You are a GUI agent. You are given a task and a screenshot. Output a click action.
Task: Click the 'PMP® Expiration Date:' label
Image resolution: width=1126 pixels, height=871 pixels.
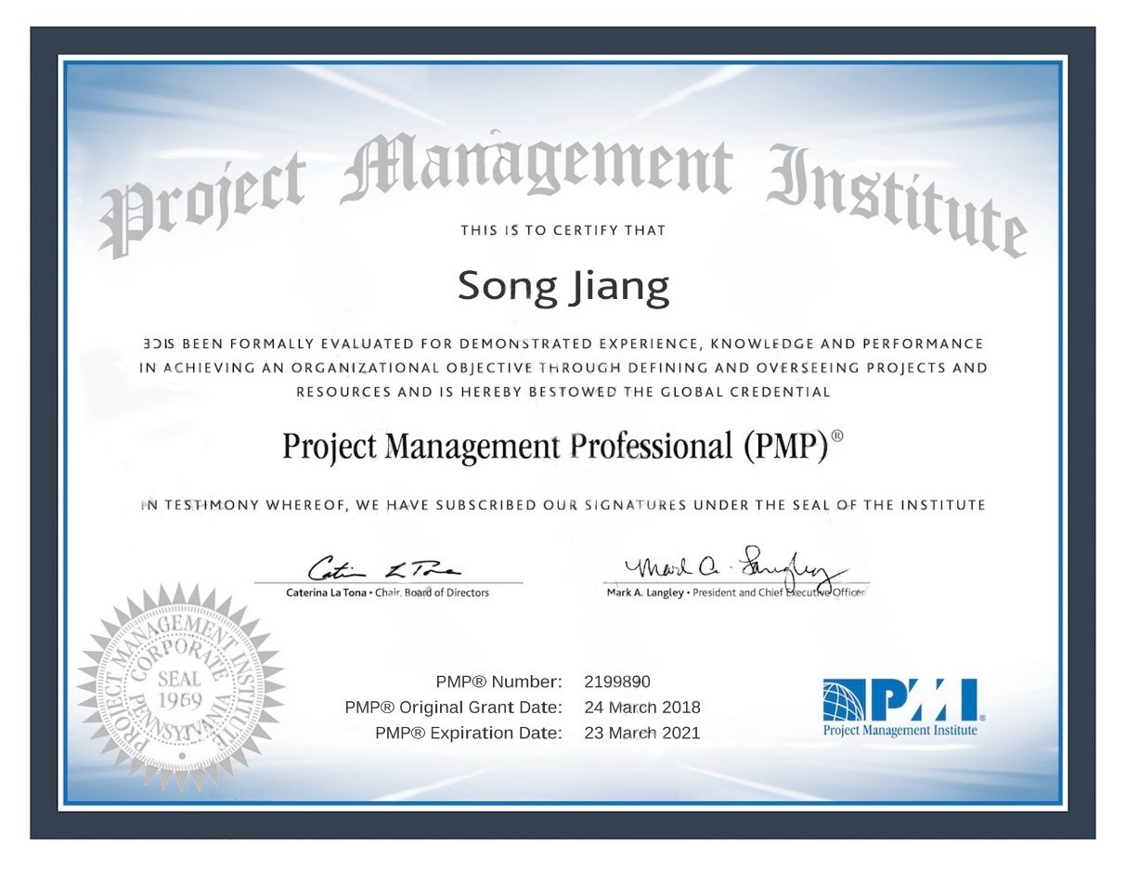coord(469,734)
